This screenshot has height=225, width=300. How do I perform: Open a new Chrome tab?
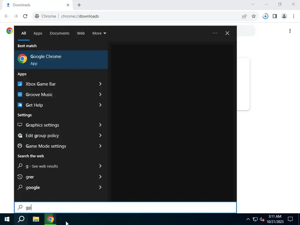79,5
